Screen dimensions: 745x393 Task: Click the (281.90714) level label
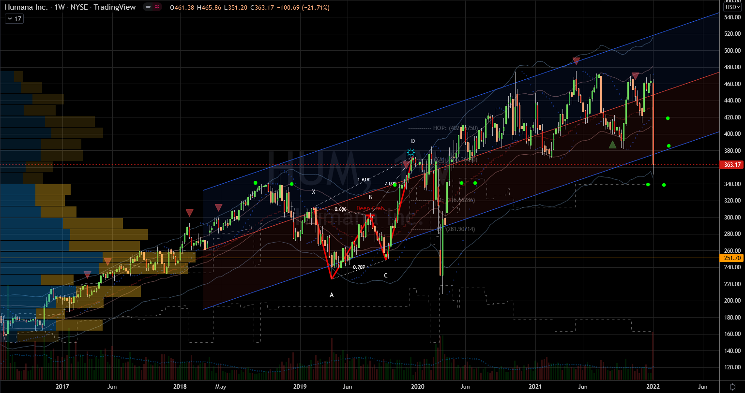point(460,229)
